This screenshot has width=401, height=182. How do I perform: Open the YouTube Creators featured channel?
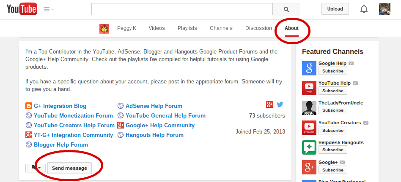click(340, 123)
